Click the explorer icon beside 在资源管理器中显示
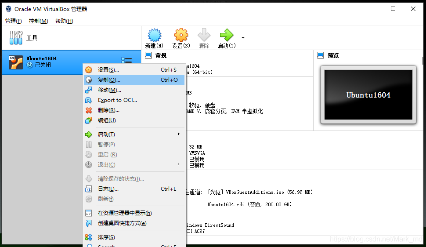 point(89,213)
